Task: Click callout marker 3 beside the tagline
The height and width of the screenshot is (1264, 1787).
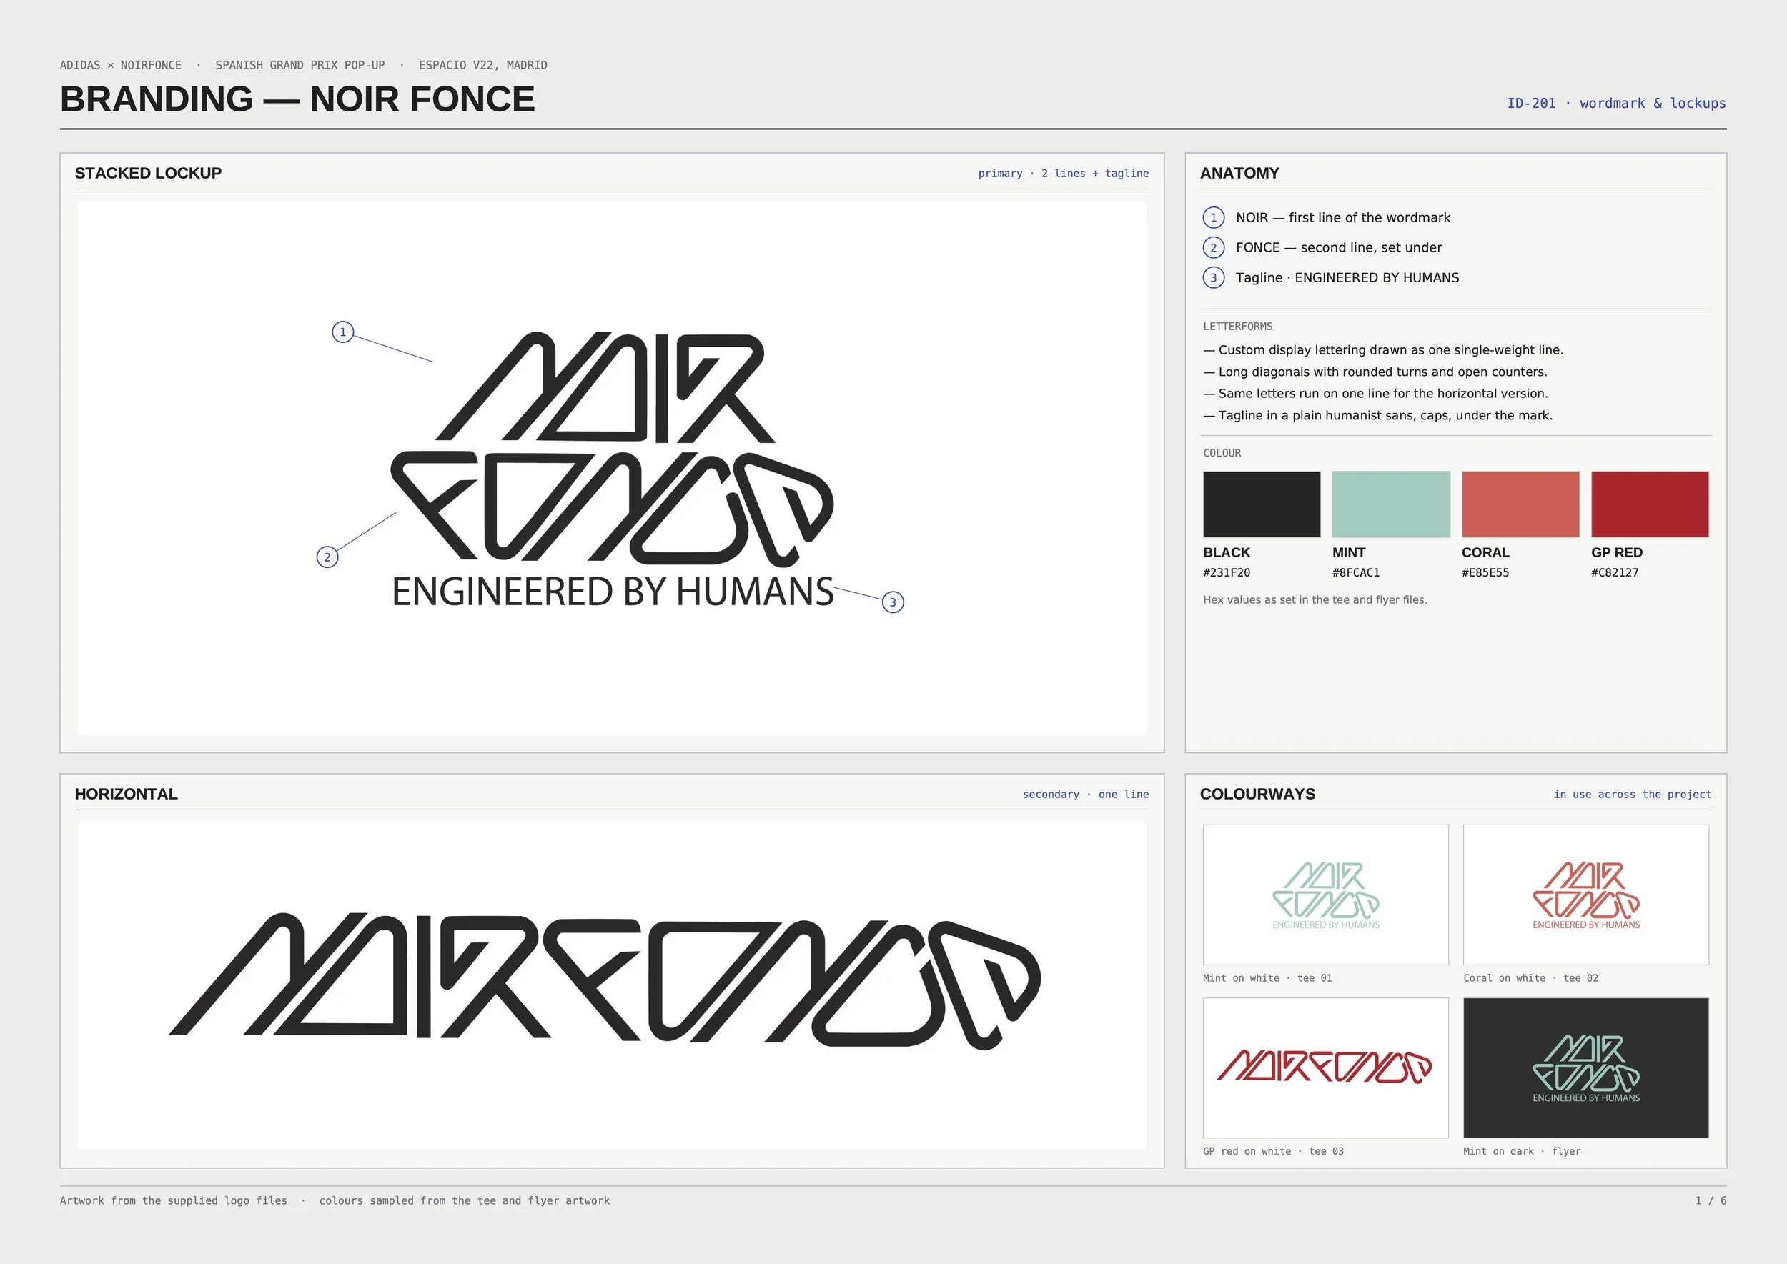Action: (x=892, y=602)
